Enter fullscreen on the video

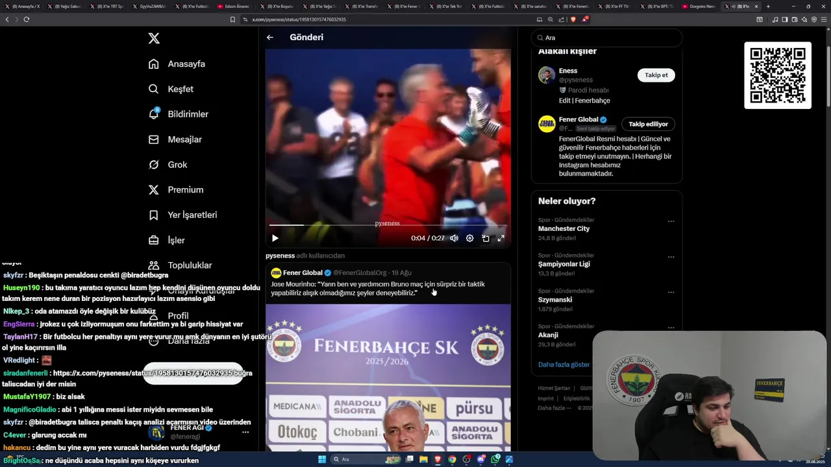501,238
